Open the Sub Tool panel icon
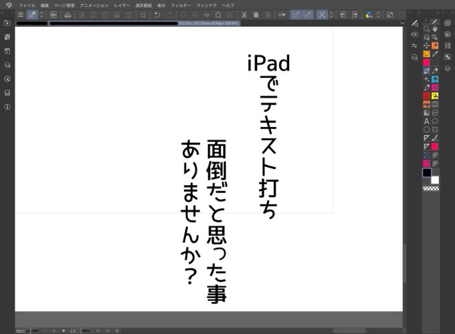The height and width of the screenshot is (334, 455). pos(415,23)
